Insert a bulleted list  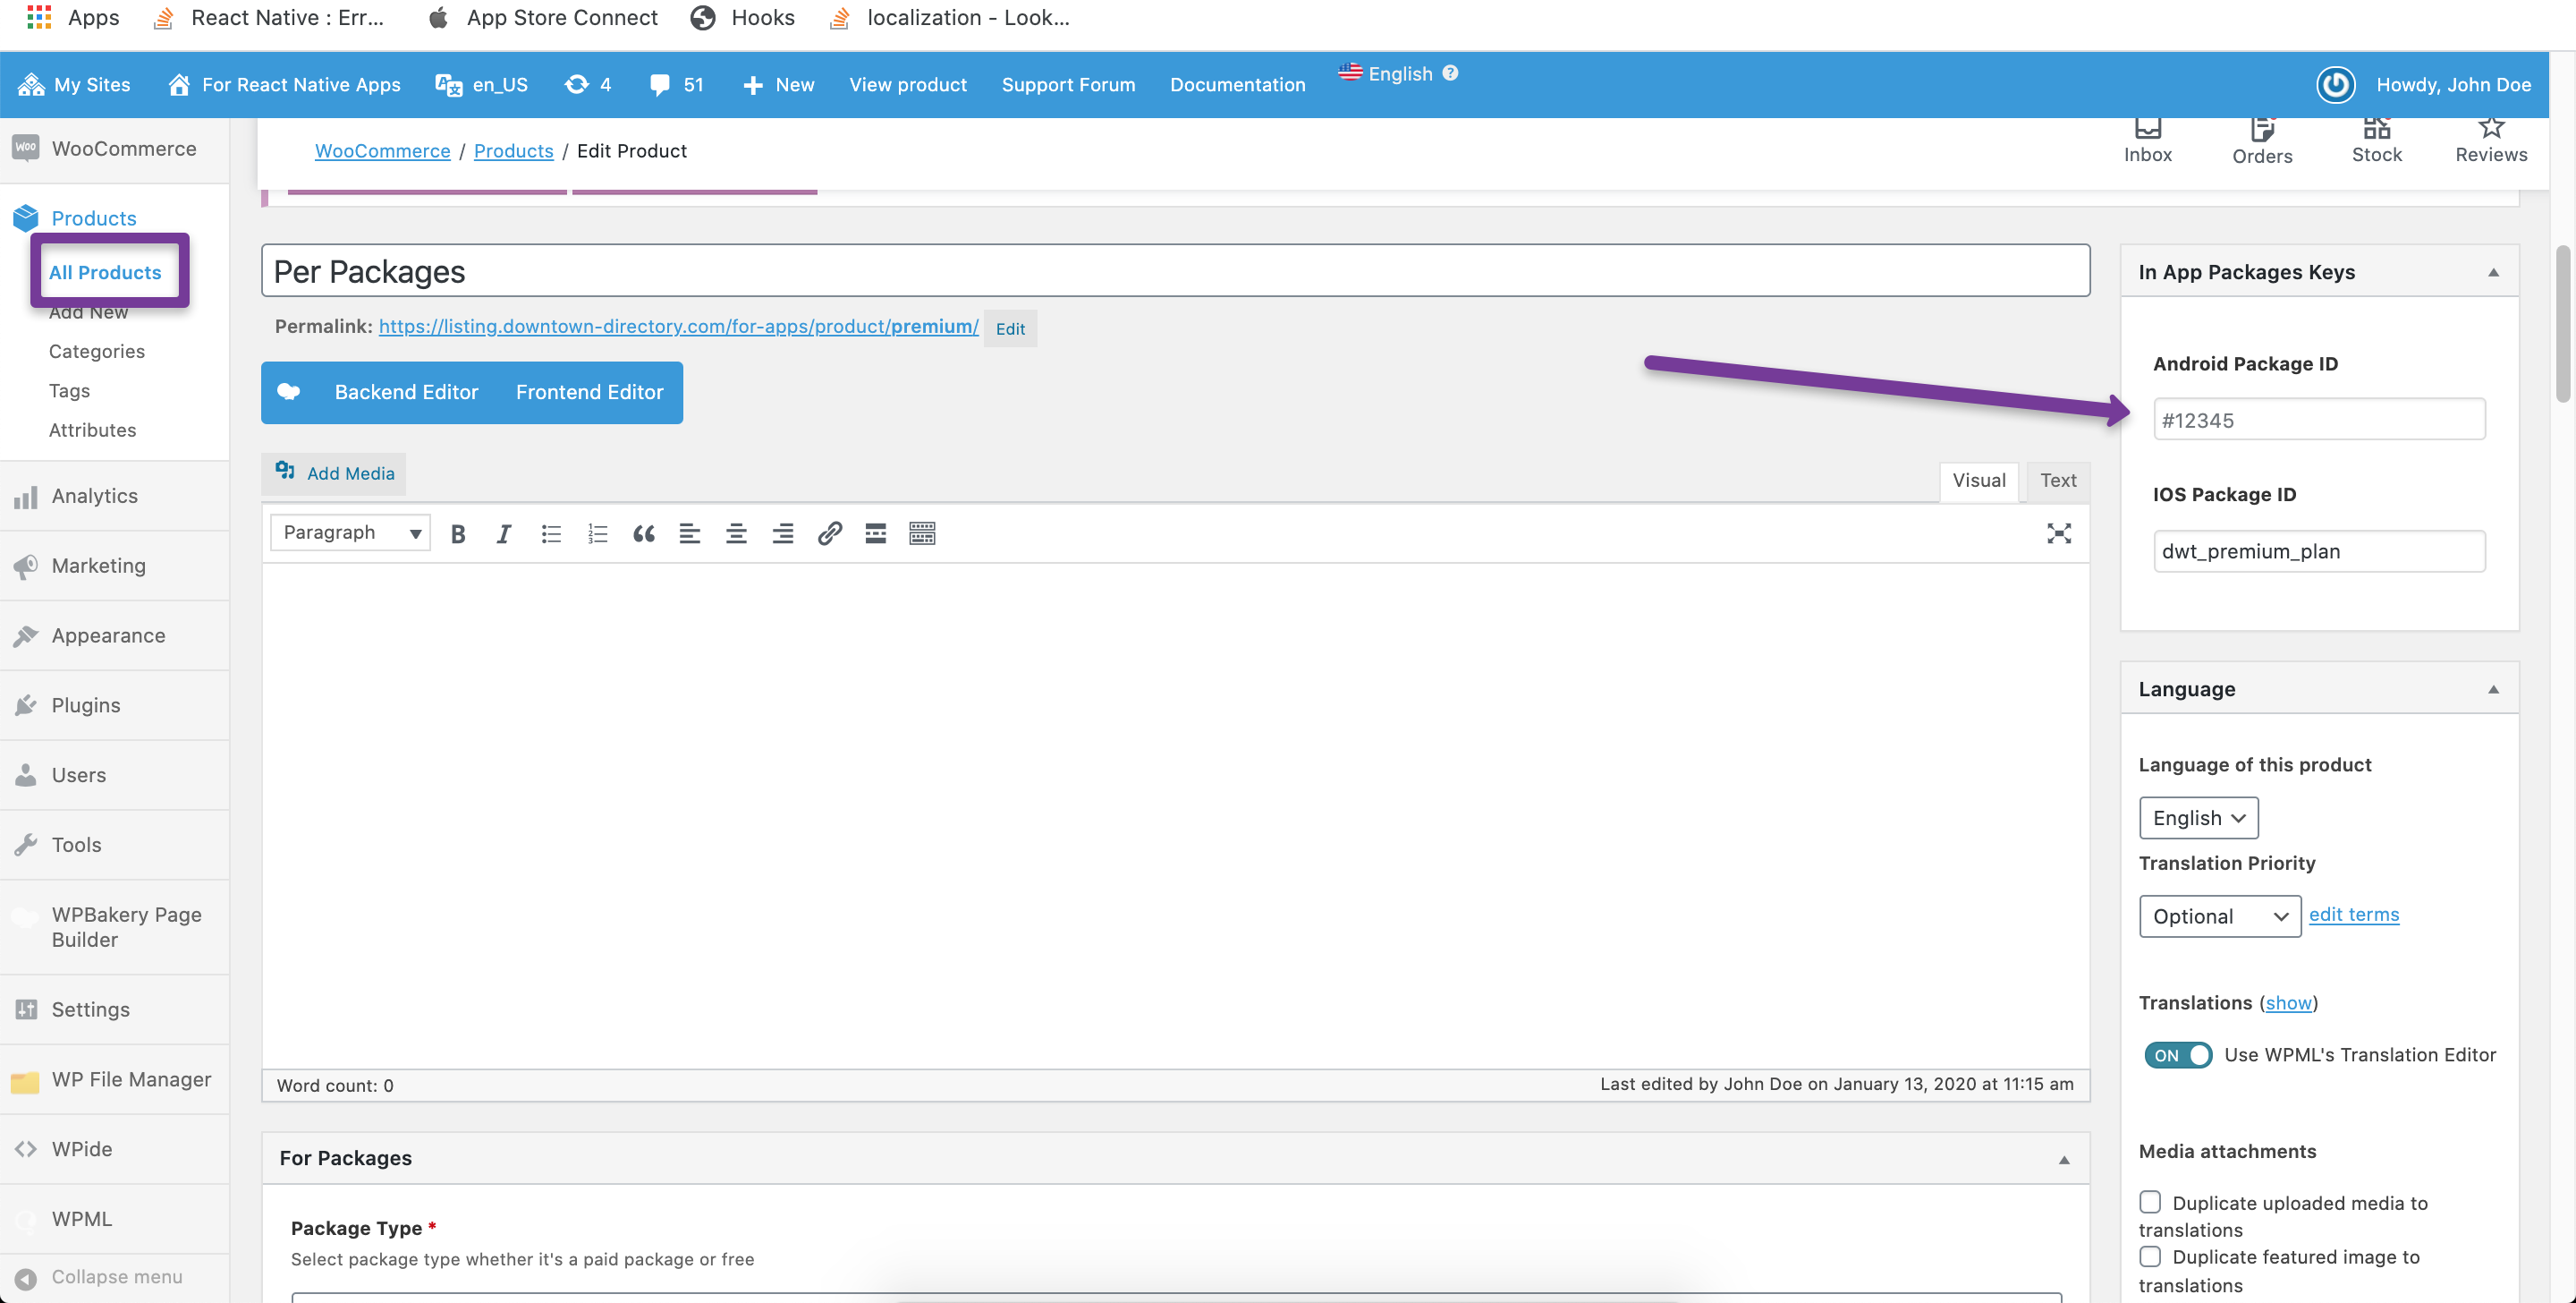coord(551,533)
